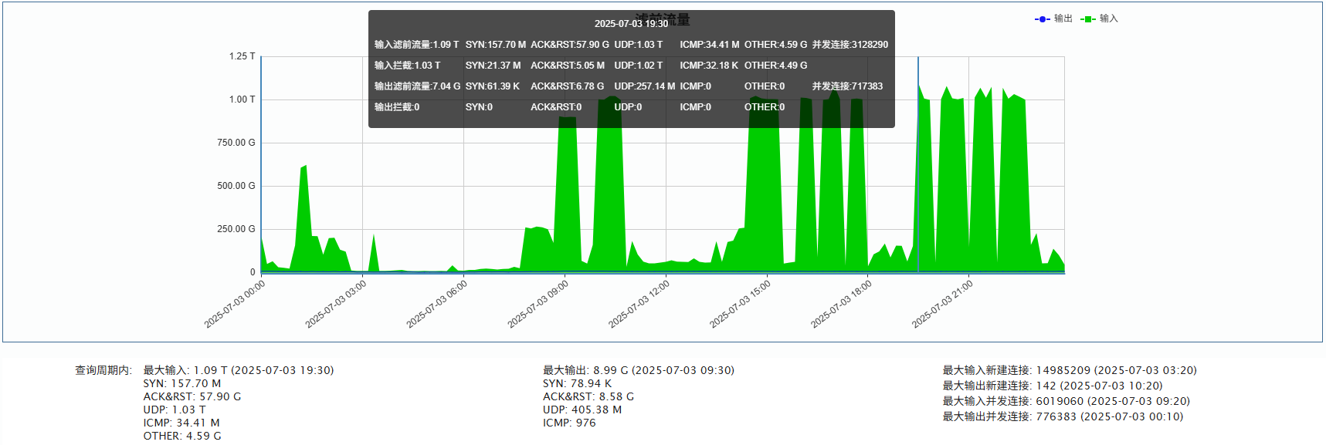Click the 最大输出 8.99 G summary text
Viewport: 1326px width, 445px height.
(638, 370)
